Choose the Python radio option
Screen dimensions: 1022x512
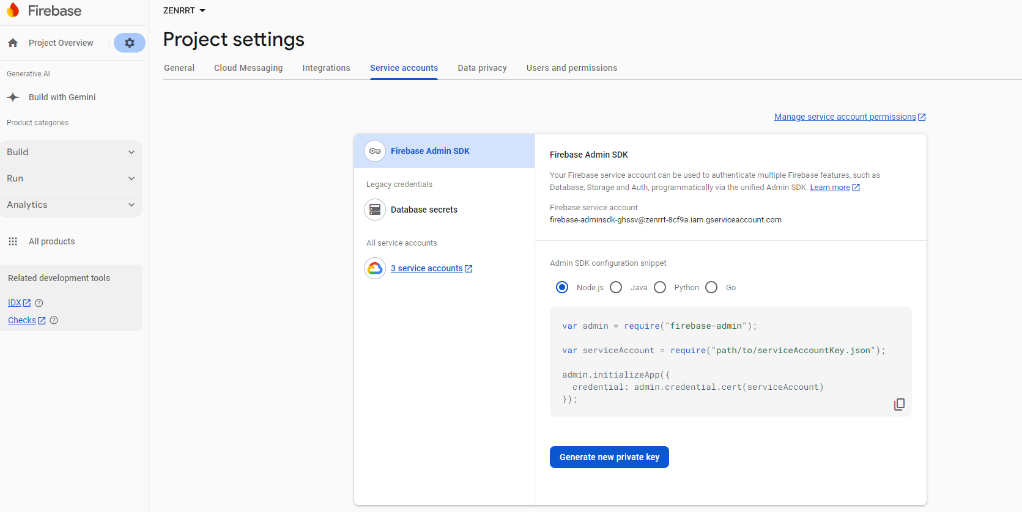[660, 287]
